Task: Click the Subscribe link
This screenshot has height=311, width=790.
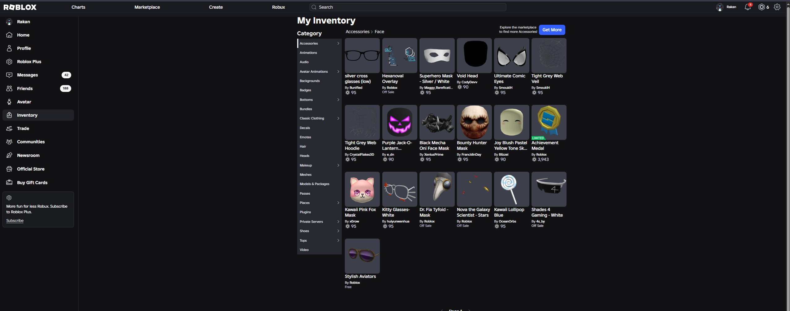Action: click(x=15, y=221)
